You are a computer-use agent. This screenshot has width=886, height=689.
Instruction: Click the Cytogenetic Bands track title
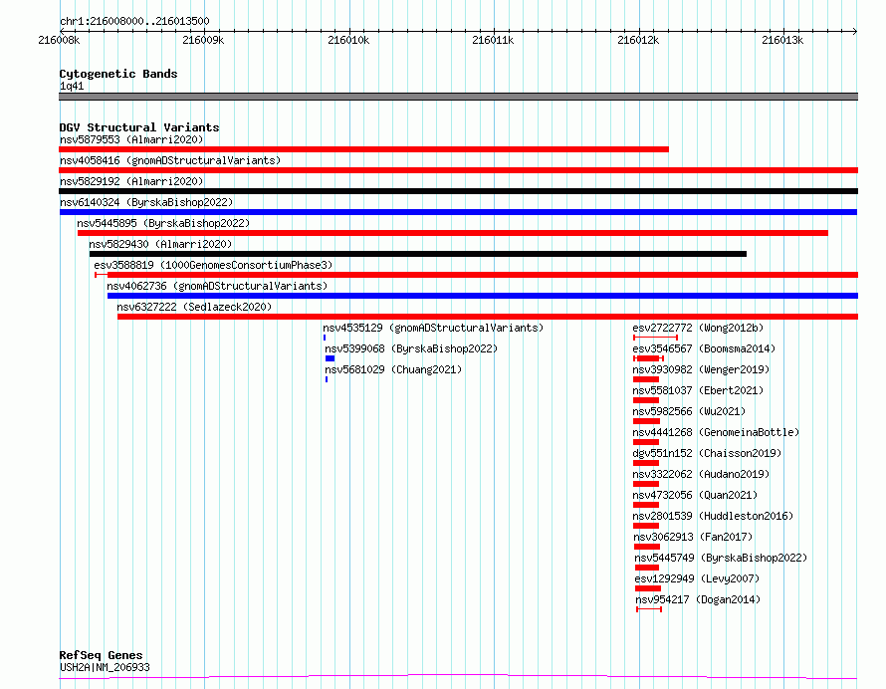pos(118,74)
